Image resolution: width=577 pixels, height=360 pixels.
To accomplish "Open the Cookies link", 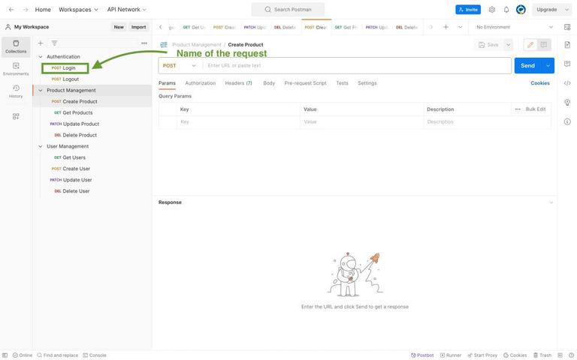I will (540, 83).
